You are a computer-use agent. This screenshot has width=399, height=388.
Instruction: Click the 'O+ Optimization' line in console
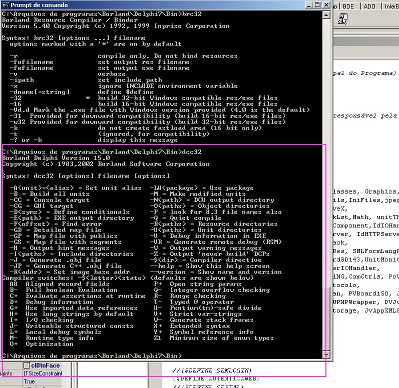coord(42,344)
